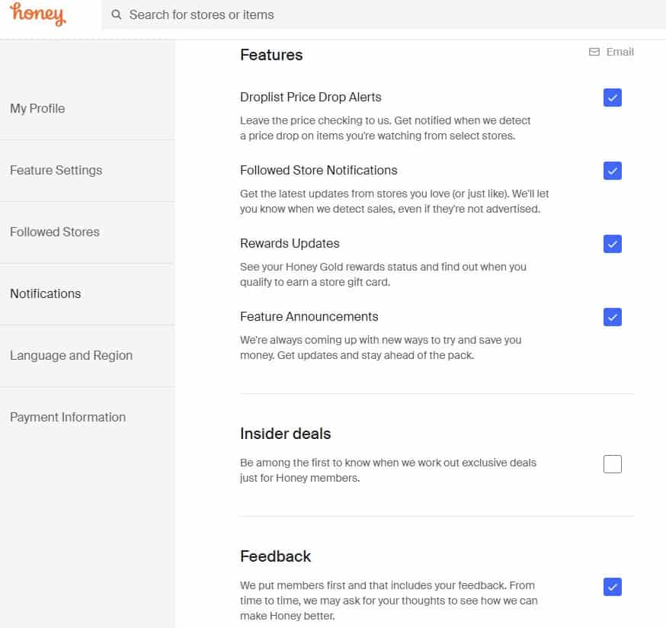Click the Insider deals heading
This screenshot has width=666, height=628.
(285, 434)
